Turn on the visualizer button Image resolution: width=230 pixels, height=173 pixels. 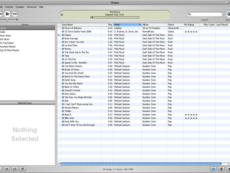pyautogui.click(x=221, y=169)
